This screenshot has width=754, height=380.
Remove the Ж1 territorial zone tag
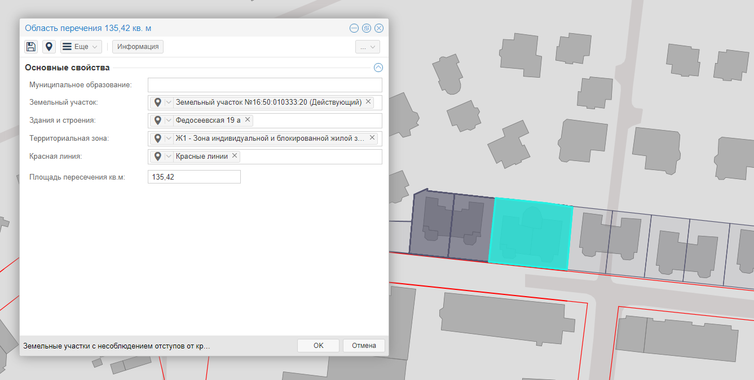pyautogui.click(x=372, y=138)
